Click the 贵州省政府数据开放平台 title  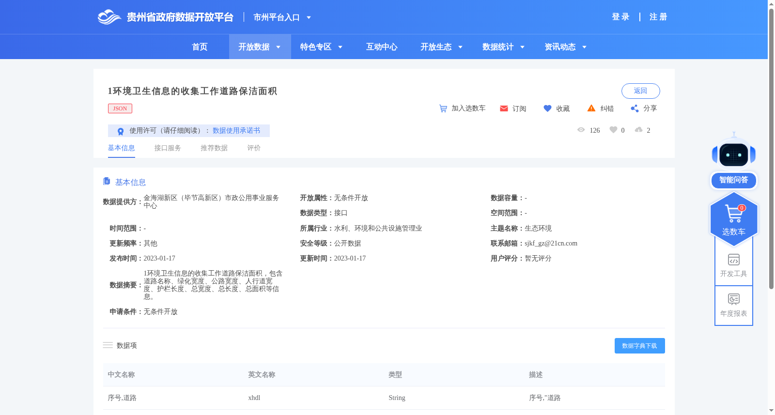pos(180,17)
